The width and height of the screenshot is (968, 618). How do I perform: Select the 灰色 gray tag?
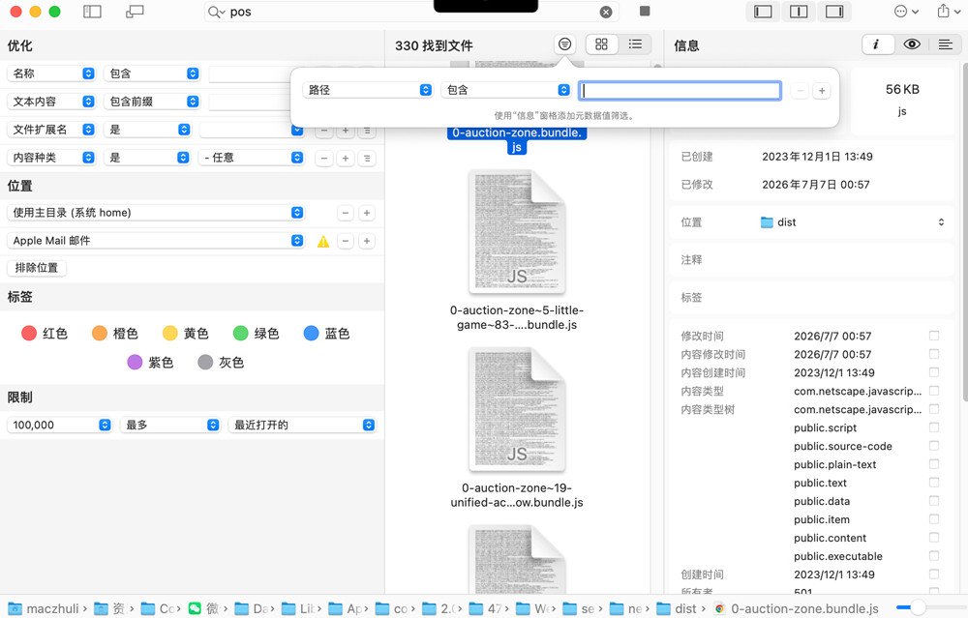(x=221, y=363)
